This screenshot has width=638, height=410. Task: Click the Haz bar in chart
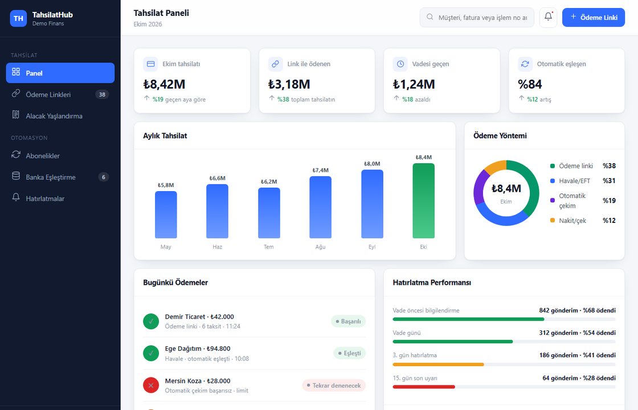click(x=217, y=212)
